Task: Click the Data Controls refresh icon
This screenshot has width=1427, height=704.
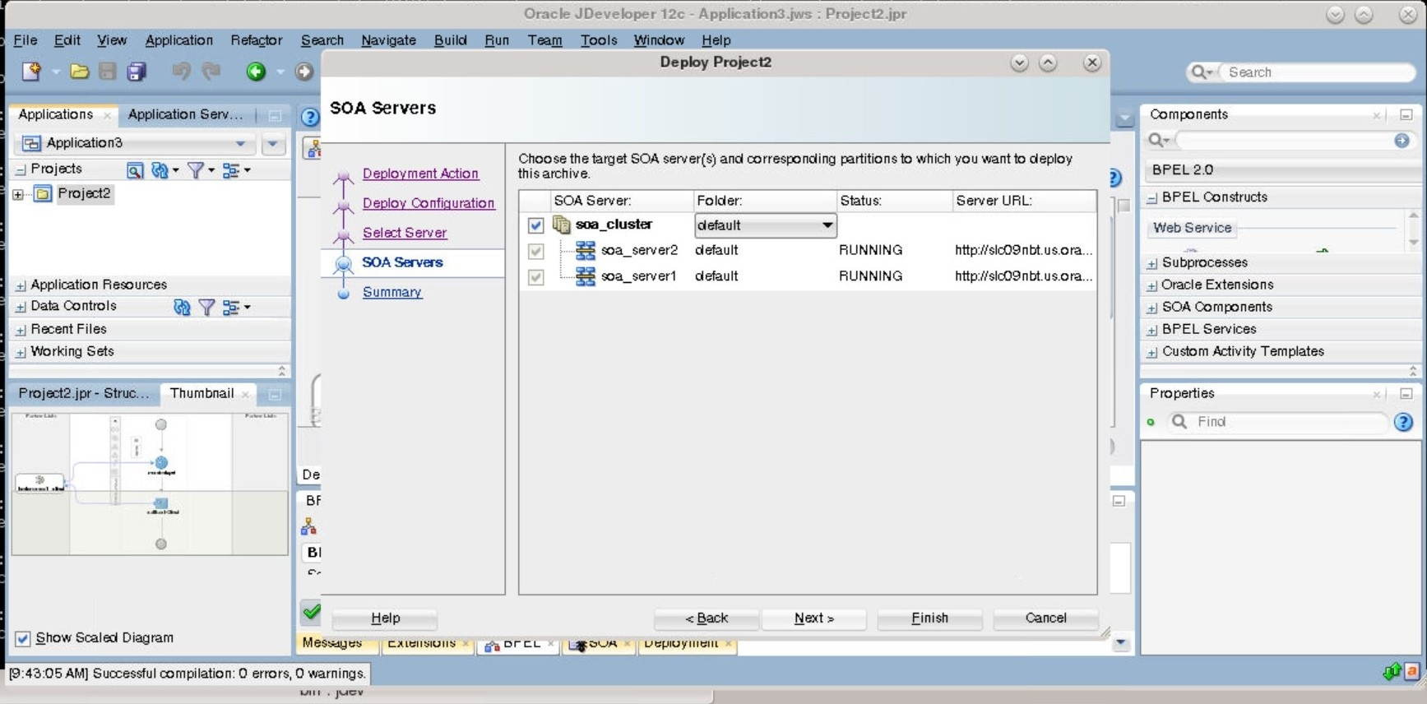Action: click(x=182, y=307)
